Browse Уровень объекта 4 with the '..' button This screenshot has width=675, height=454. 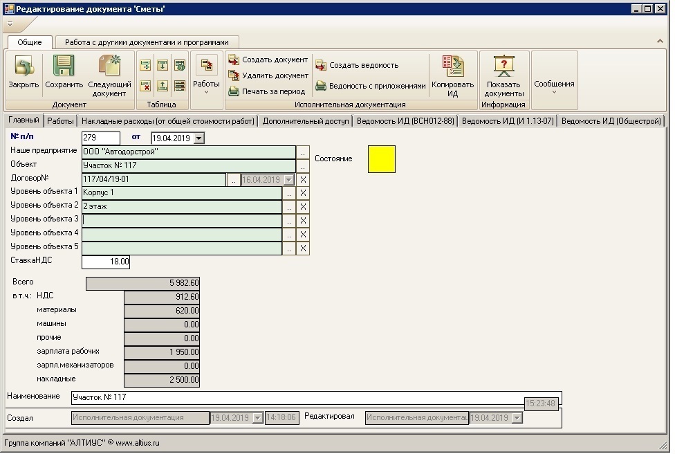[289, 235]
